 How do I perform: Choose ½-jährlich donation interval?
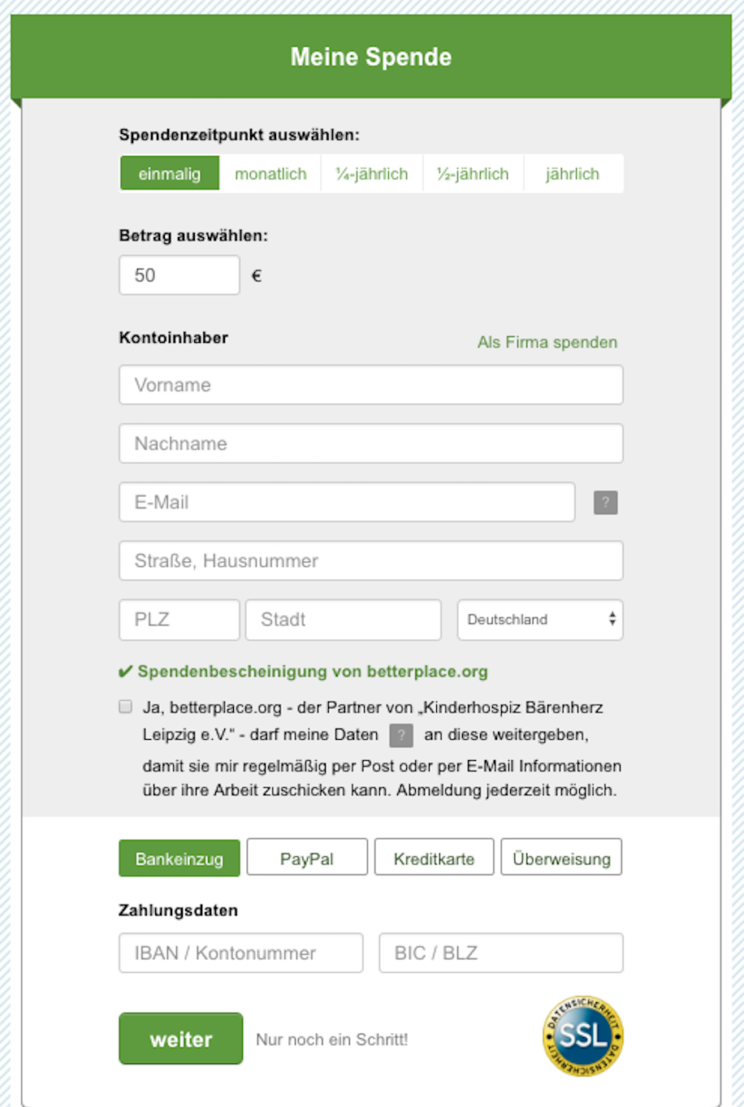click(473, 174)
